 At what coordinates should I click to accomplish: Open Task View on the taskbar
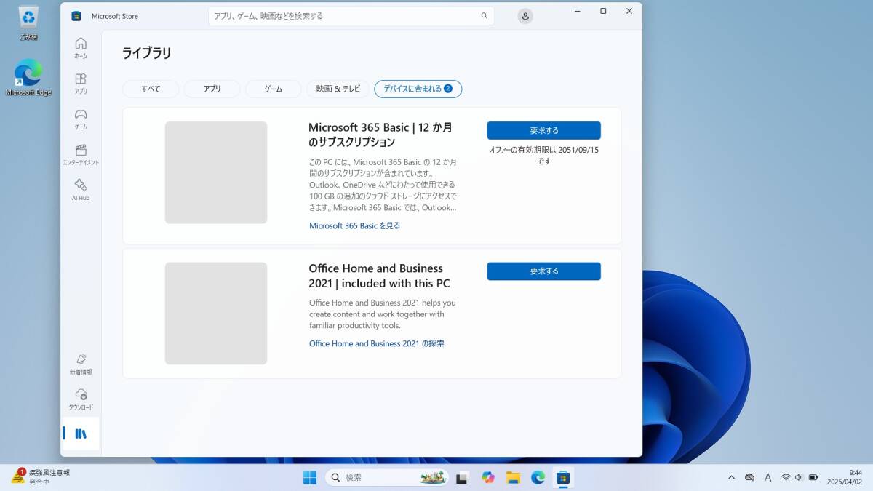461,477
